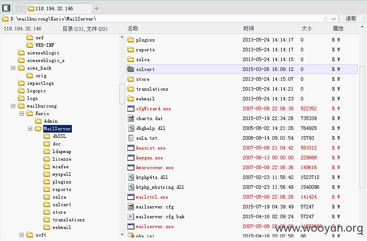Image resolution: width=367 pixels, height=241 pixels.
Task: Click the mailserver.cfg file icon
Action: point(131,207)
